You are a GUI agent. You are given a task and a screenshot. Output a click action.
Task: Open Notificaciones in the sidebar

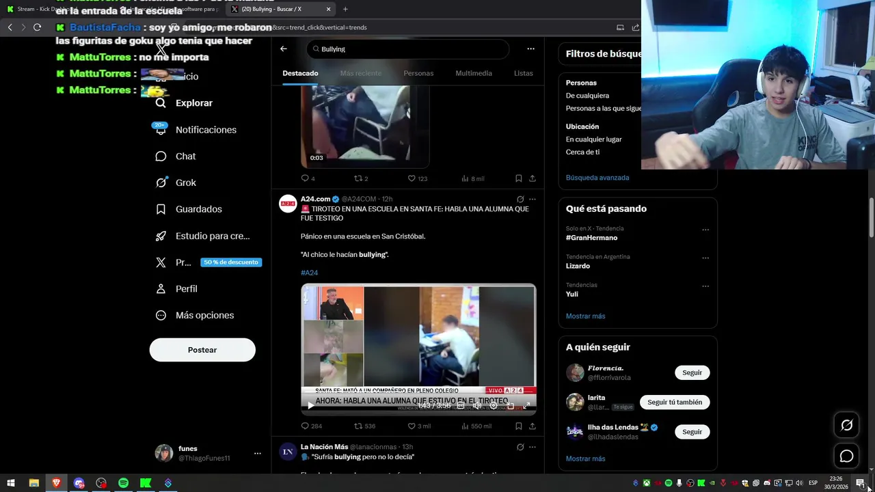click(x=196, y=130)
